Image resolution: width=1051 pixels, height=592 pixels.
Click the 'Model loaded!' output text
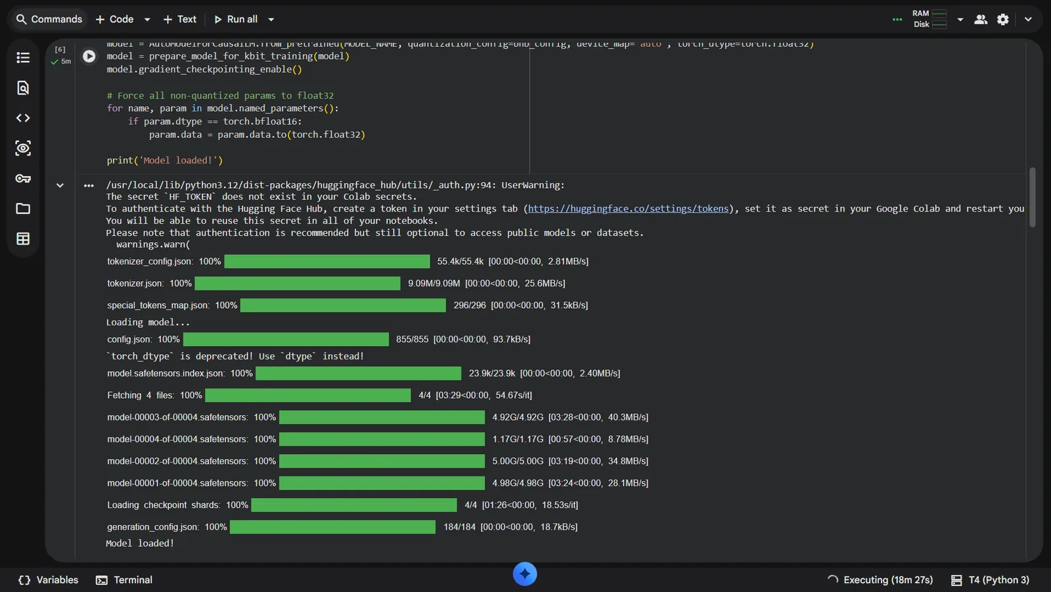click(140, 543)
